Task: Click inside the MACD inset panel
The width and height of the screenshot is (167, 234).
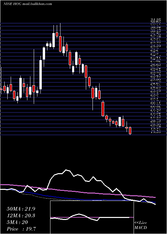Action: (x=92, y=217)
